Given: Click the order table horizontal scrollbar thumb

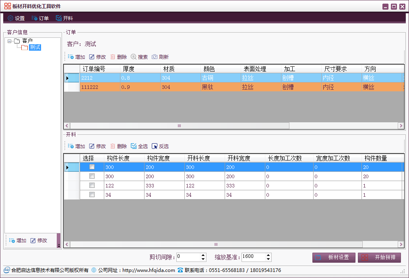Looking at the screenshot, I should tap(179, 126).
